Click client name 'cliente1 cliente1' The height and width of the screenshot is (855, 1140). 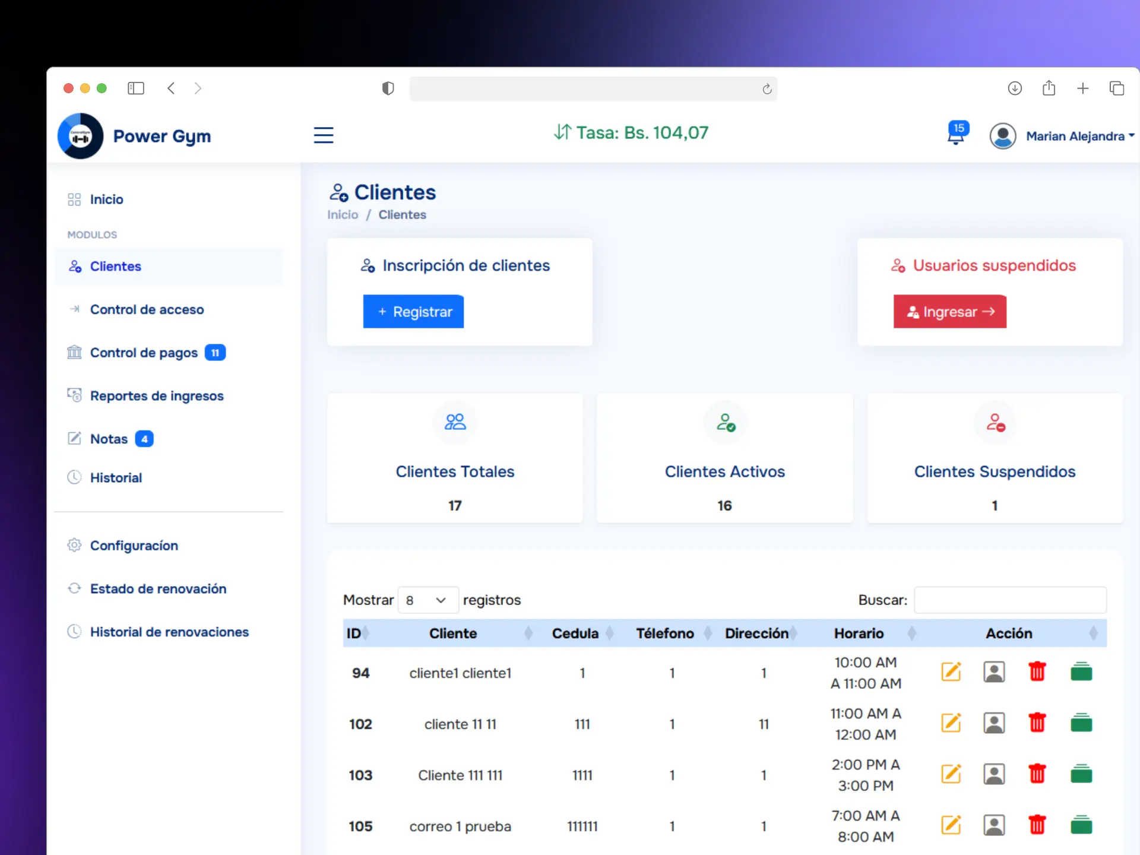tap(460, 673)
